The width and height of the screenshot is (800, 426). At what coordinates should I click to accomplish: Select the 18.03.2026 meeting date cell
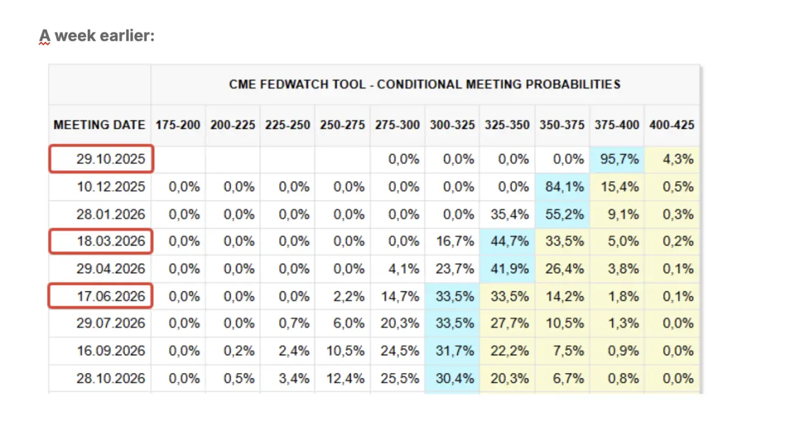coord(101,241)
